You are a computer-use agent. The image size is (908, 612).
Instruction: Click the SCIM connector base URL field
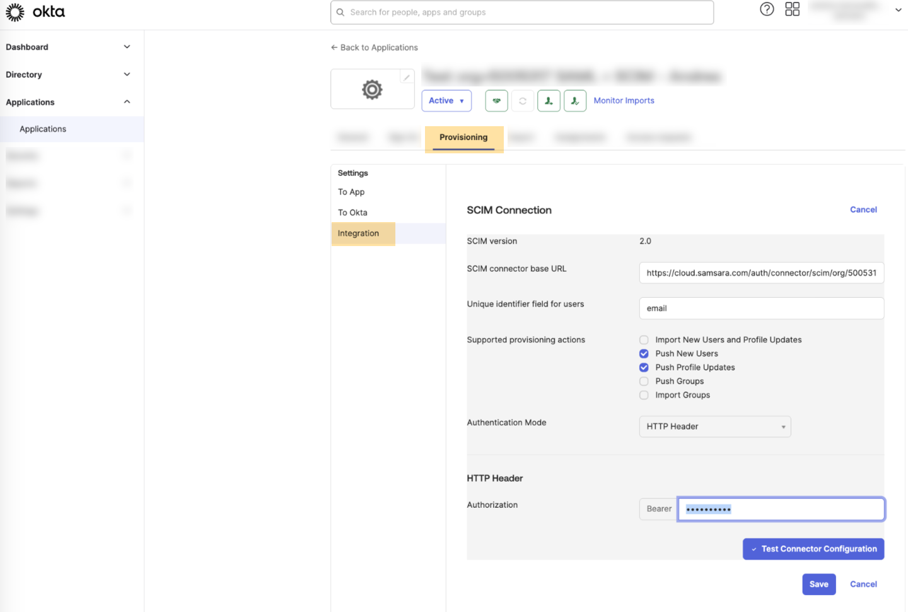point(761,273)
